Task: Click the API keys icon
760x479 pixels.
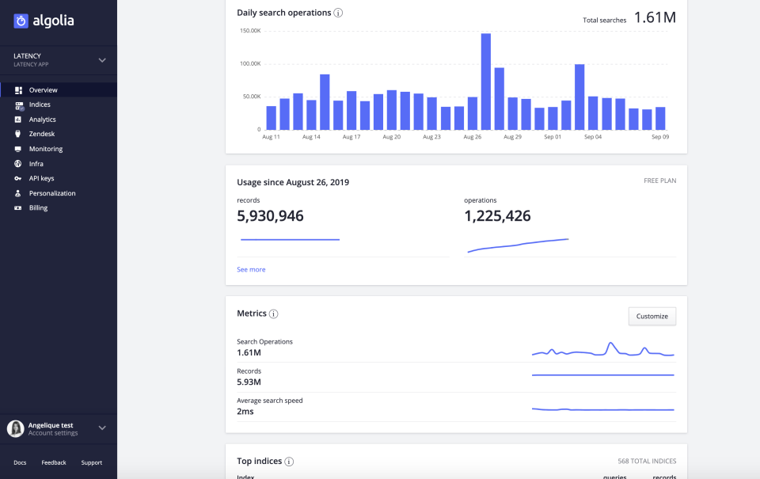Action: pos(17,178)
